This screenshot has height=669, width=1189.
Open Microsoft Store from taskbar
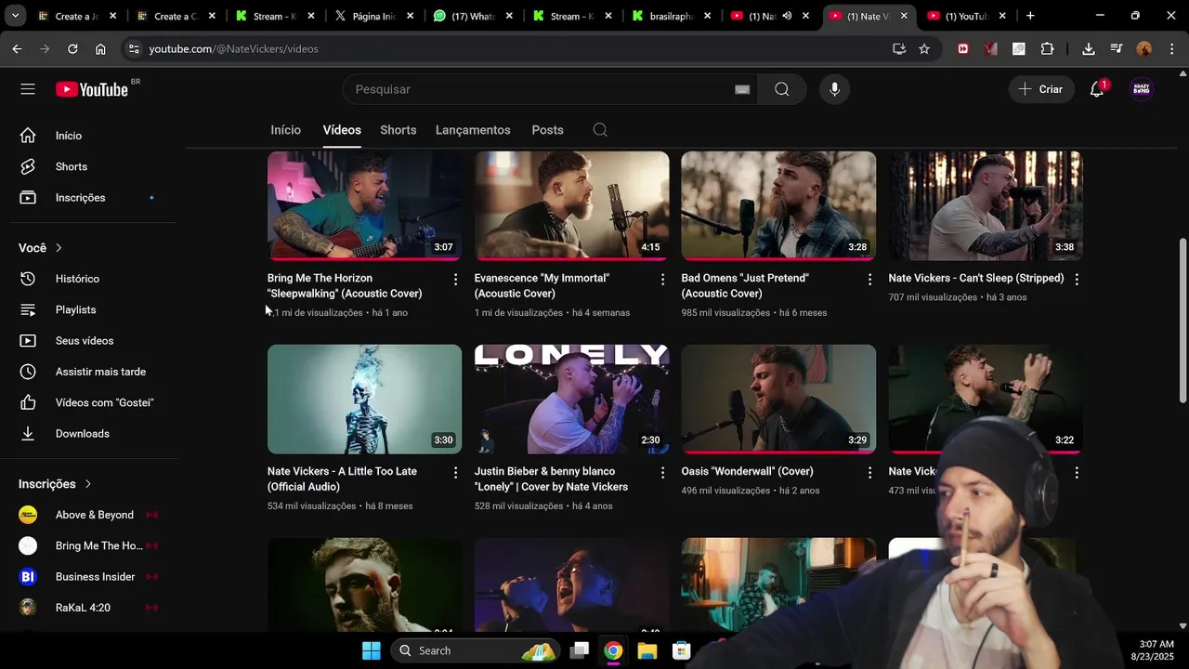(682, 650)
